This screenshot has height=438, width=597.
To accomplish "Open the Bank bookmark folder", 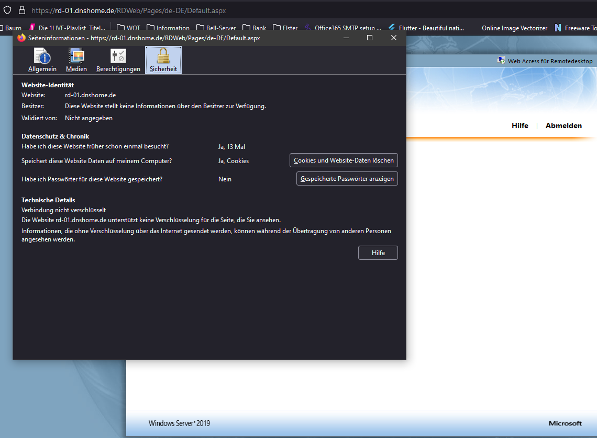I will pos(255,28).
